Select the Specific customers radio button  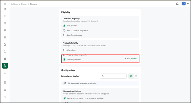click(x=64, y=35)
